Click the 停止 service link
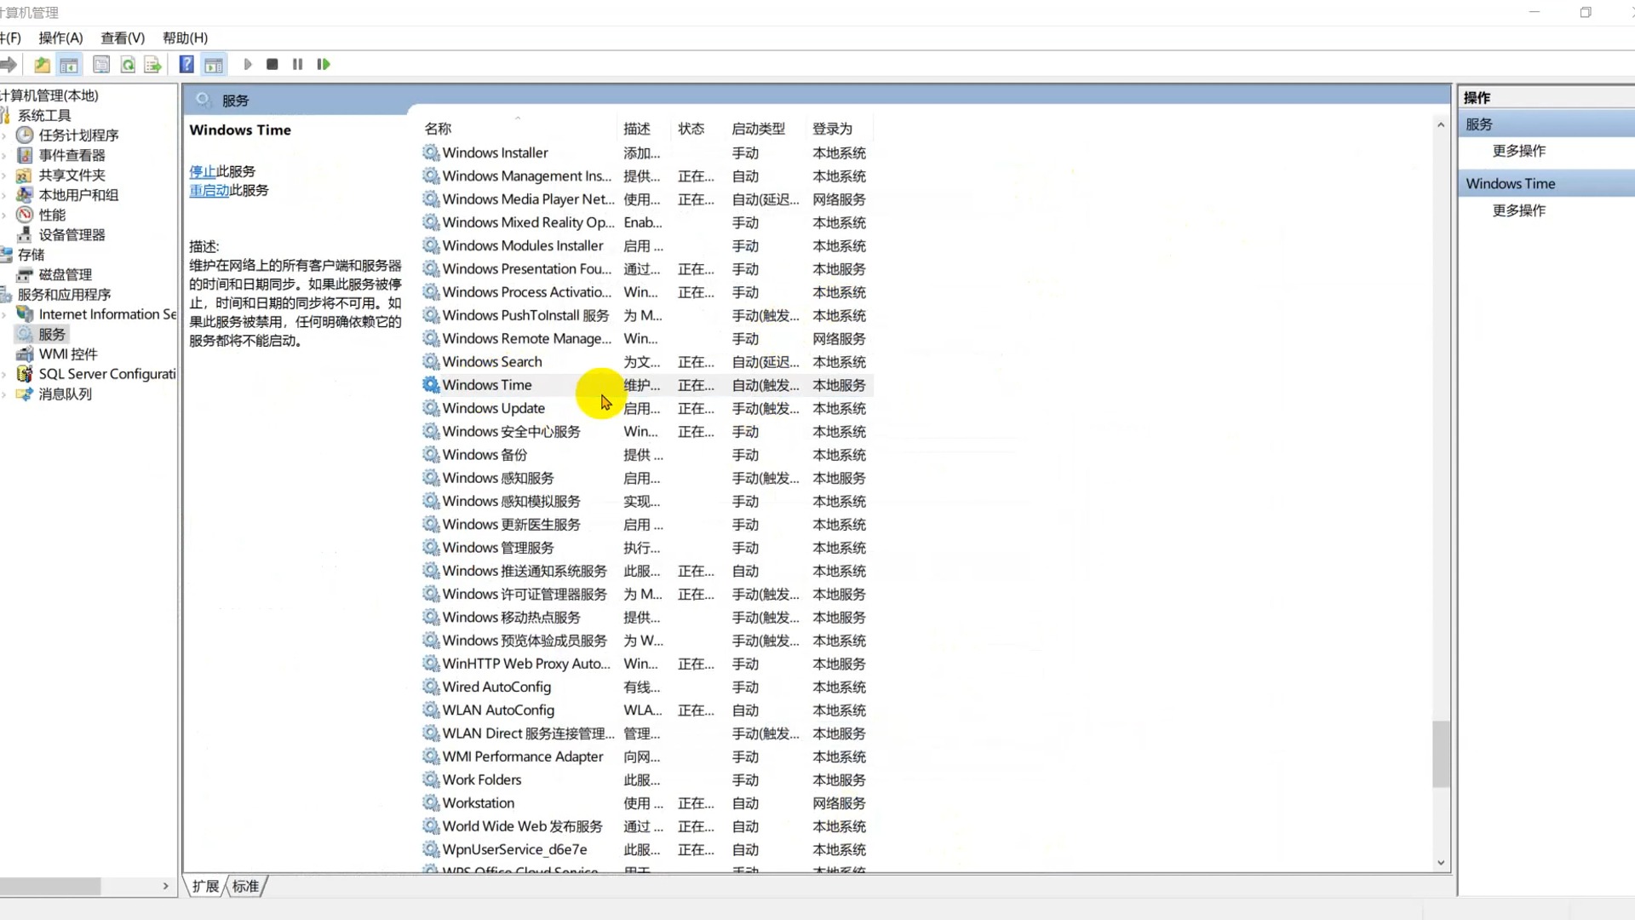 click(x=203, y=172)
